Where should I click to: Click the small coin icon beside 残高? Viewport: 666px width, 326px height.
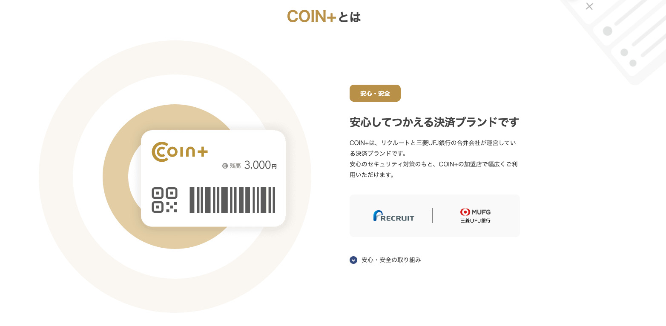coord(225,166)
